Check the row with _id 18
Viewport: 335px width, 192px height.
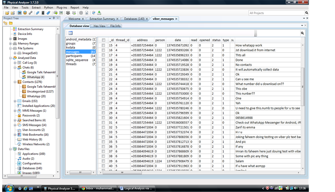[x=104, y=60]
